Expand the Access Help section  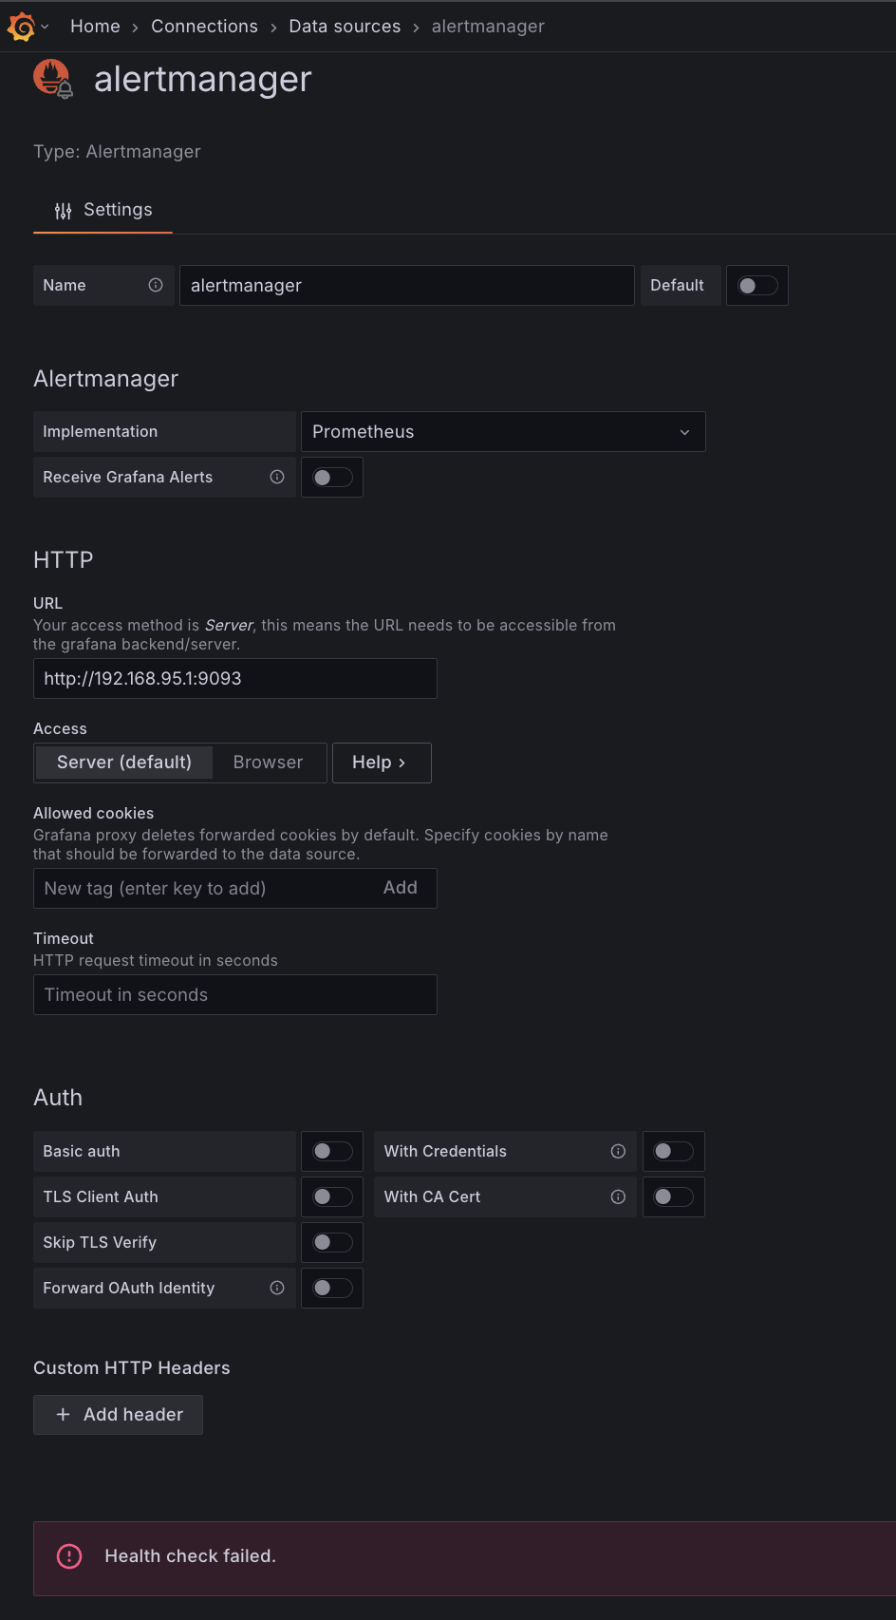pos(381,763)
